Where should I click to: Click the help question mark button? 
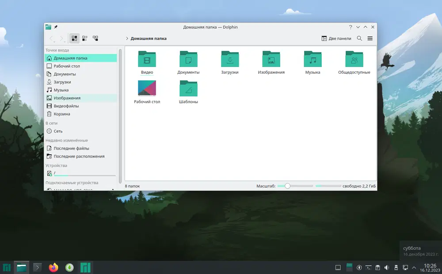click(351, 27)
